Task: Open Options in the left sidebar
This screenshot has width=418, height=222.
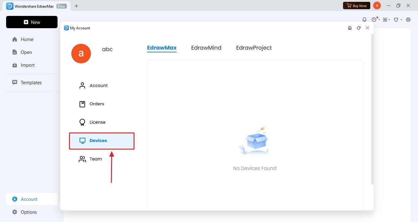Action: 32,212
